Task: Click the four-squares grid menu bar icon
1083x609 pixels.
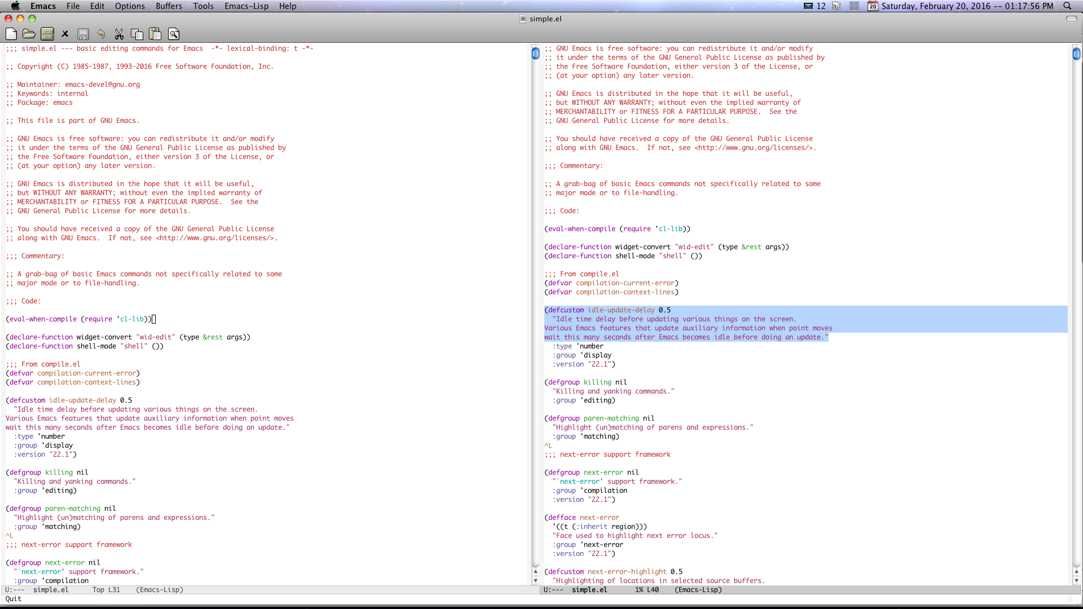Action: (854, 6)
